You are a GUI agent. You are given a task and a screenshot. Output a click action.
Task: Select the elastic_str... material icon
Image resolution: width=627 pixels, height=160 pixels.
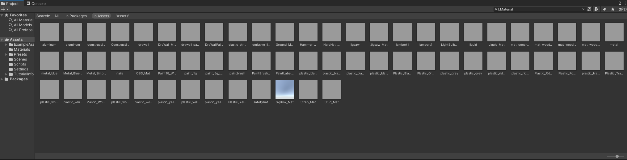click(x=238, y=32)
